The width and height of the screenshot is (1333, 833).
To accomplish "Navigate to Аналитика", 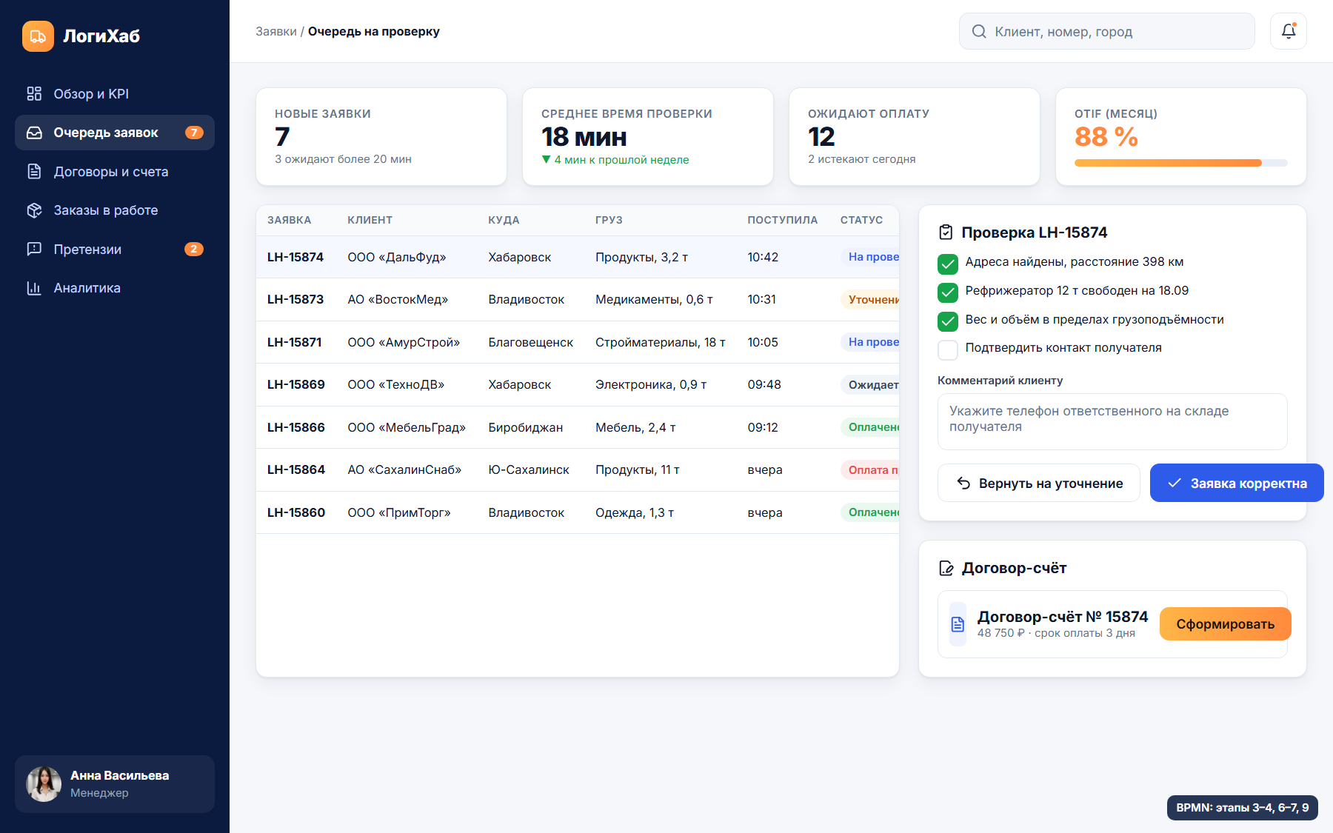I will (115, 288).
